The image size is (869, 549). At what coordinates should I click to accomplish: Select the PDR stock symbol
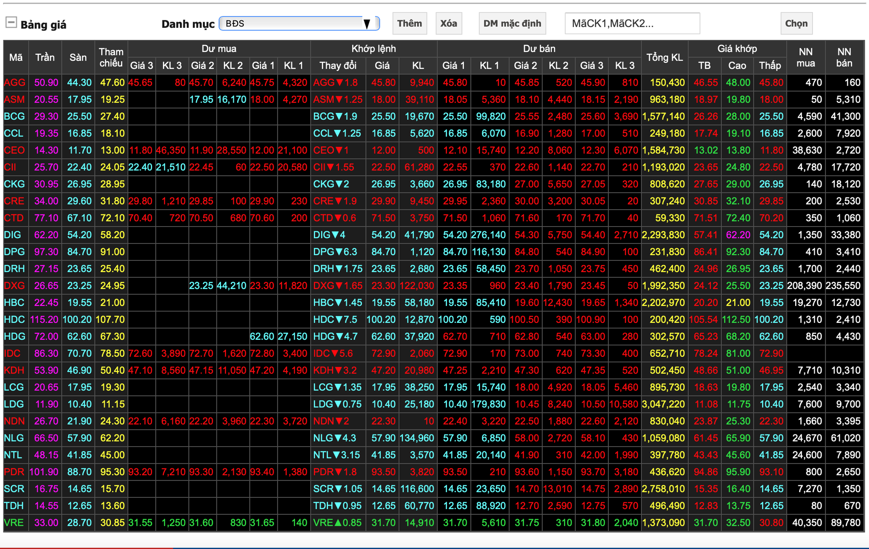pos(14,472)
